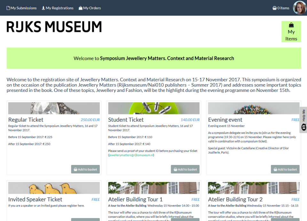The image size is (307, 221).
Task: Click the Atelier Building Tour 1 photo
Action: pyautogui.click(x=154, y=188)
